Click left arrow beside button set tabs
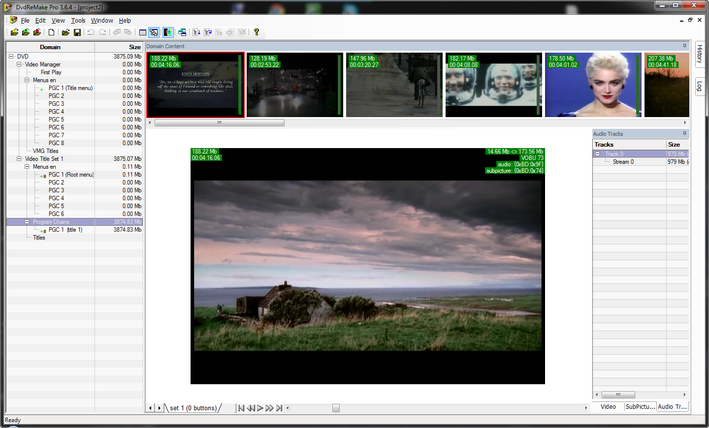 151,408
